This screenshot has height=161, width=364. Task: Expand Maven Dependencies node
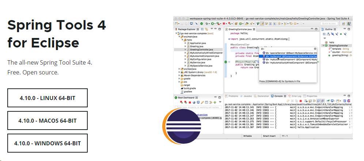[179, 76]
